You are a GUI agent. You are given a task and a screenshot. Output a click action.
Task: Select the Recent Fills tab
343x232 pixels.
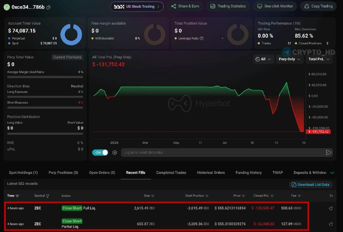135,173
